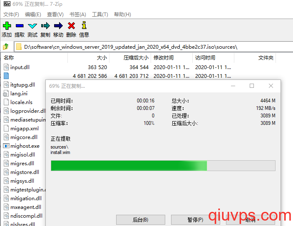Select the migisol.dll file

pos(22,155)
